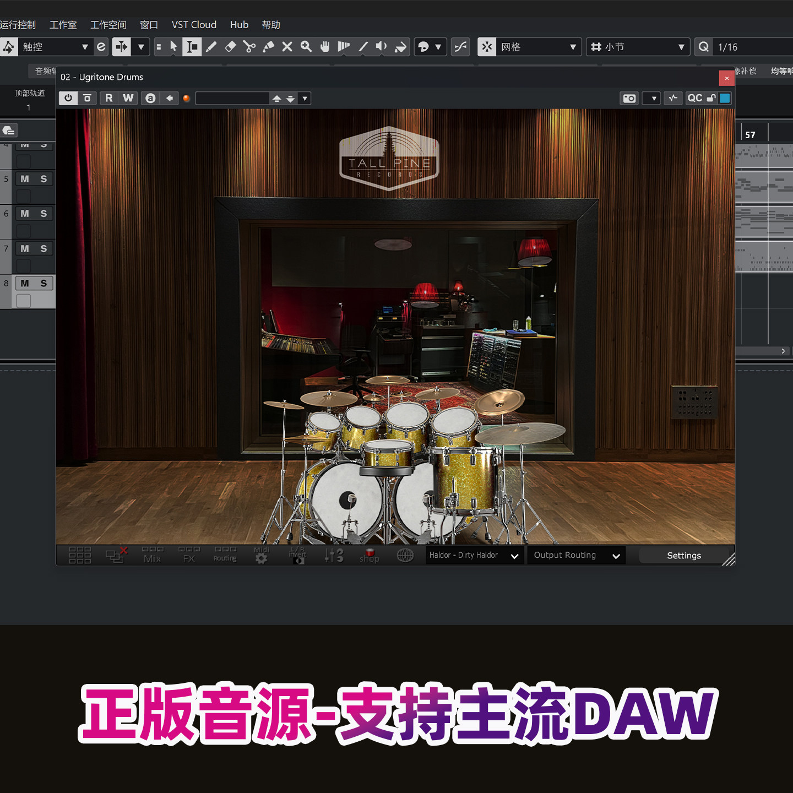This screenshot has height=793, width=793.
Task: Select the Line tool
Action: coord(363,47)
